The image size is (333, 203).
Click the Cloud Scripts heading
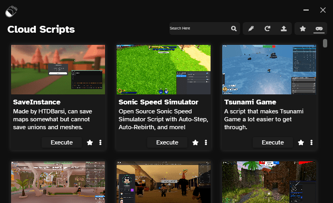pyautogui.click(x=41, y=30)
